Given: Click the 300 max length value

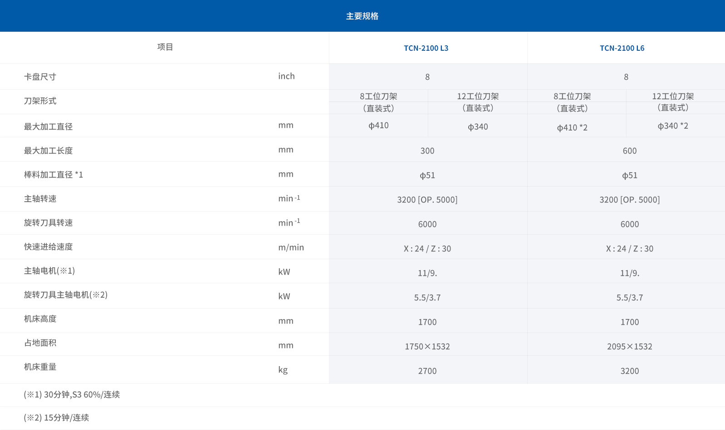Looking at the screenshot, I should tap(427, 151).
